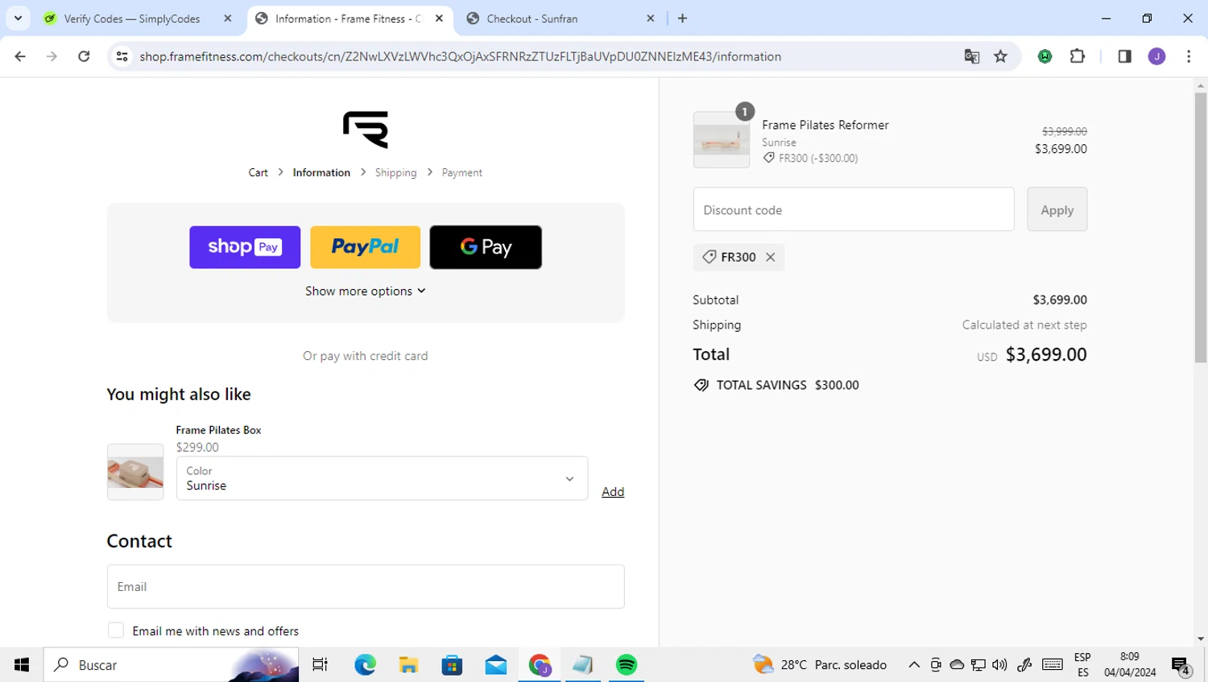Open the Chrome profile avatar
Image resolution: width=1208 pixels, height=682 pixels.
pyautogui.click(x=1157, y=56)
